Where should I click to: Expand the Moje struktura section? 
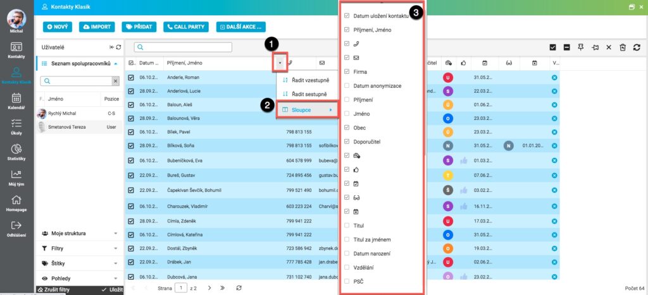(79, 234)
